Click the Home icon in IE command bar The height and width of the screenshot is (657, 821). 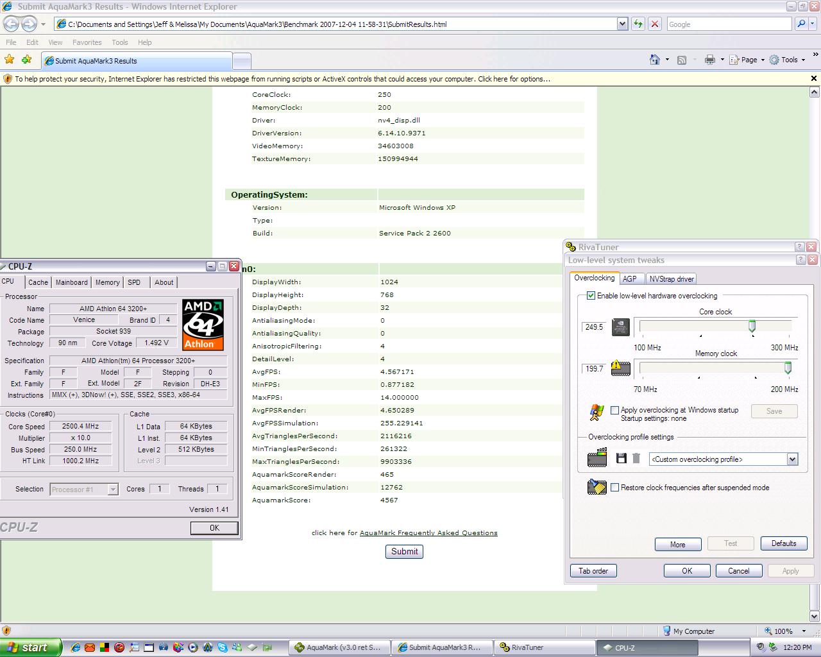coord(654,60)
